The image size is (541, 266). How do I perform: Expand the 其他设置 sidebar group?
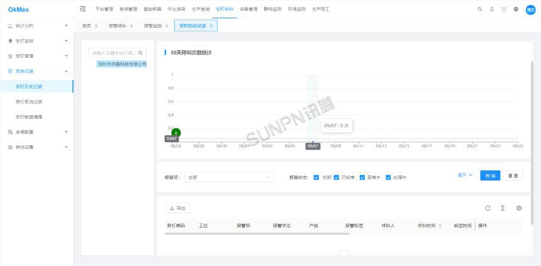66,147
